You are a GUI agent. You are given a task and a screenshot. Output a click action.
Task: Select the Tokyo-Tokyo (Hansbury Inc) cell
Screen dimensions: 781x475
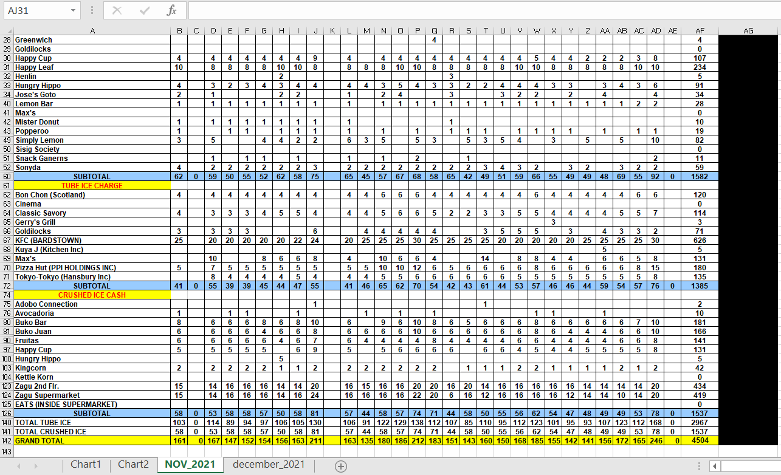(x=92, y=277)
